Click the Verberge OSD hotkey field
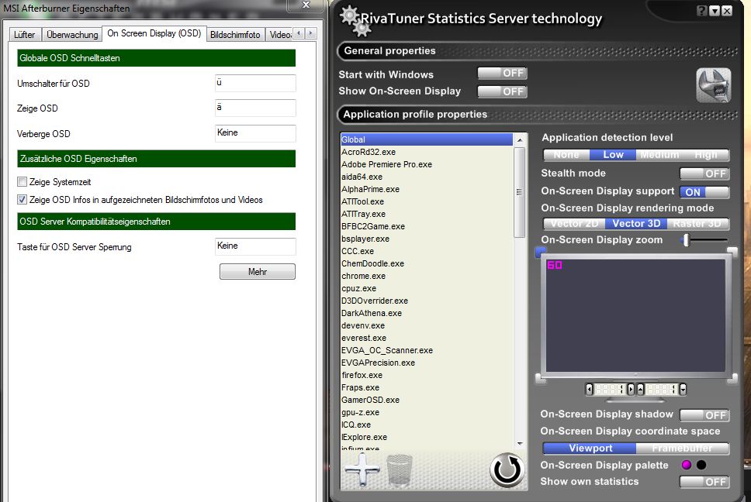The width and height of the screenshot is (751, 502). [x=255, y=133]
